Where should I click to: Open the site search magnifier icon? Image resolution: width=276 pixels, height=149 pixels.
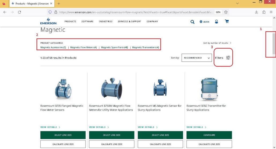tap(192, 22)
